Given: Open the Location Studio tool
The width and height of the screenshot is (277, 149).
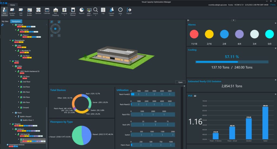Looking at the screenshot, I should pos(12,11).
